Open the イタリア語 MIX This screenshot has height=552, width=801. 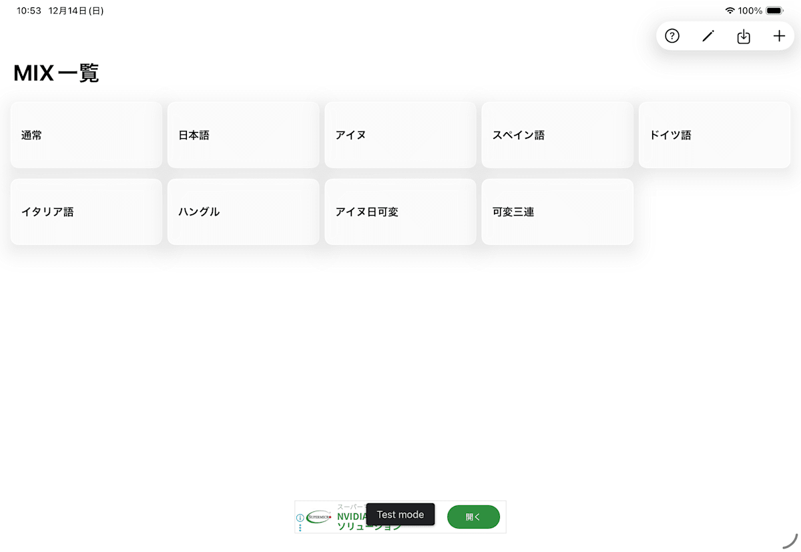point(86,212)
